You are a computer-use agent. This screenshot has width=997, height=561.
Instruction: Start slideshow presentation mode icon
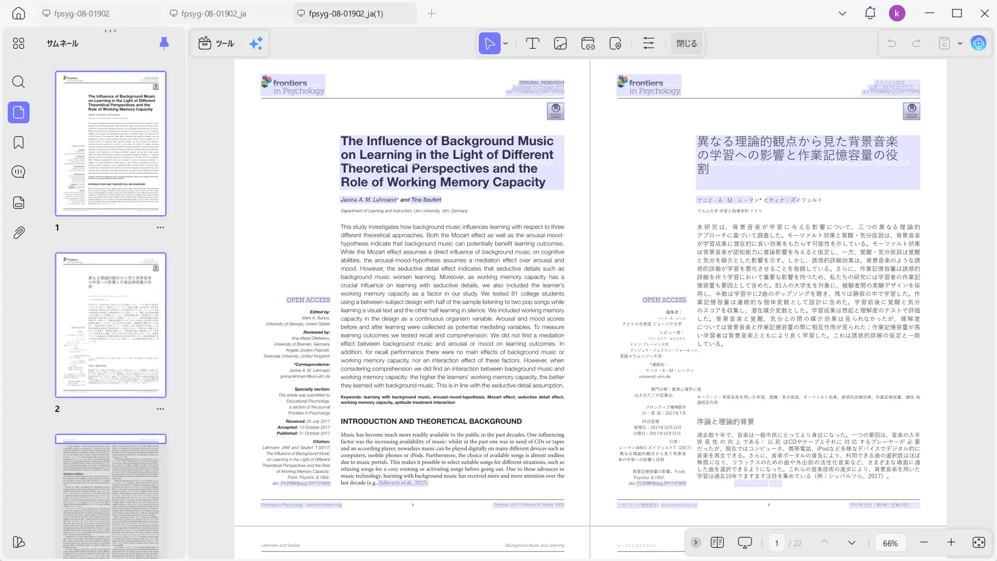745,542
